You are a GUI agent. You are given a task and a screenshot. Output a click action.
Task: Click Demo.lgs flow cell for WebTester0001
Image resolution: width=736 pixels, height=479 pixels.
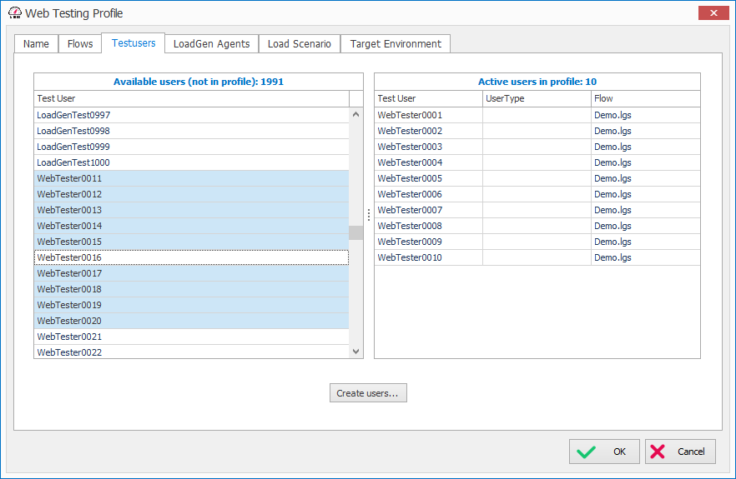point(645,115)
